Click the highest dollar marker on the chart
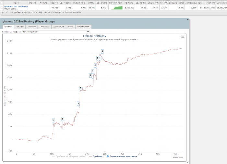Image resolution: width=227 pixels, height=164 pixels. click(102, 51)
